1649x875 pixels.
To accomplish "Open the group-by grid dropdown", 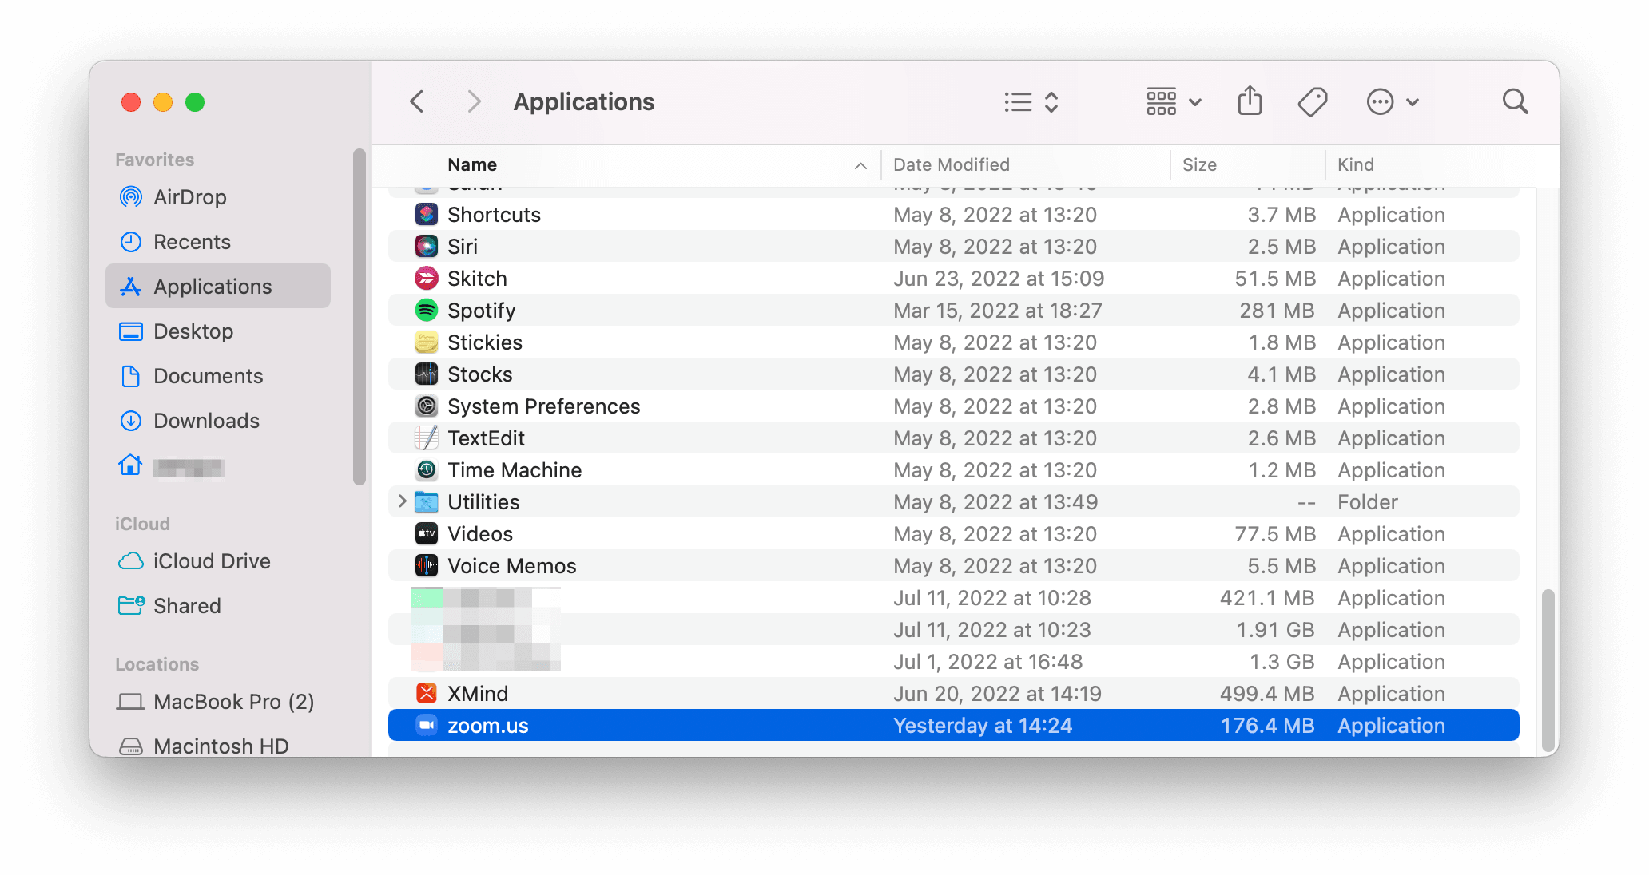I will point(1174,102).
